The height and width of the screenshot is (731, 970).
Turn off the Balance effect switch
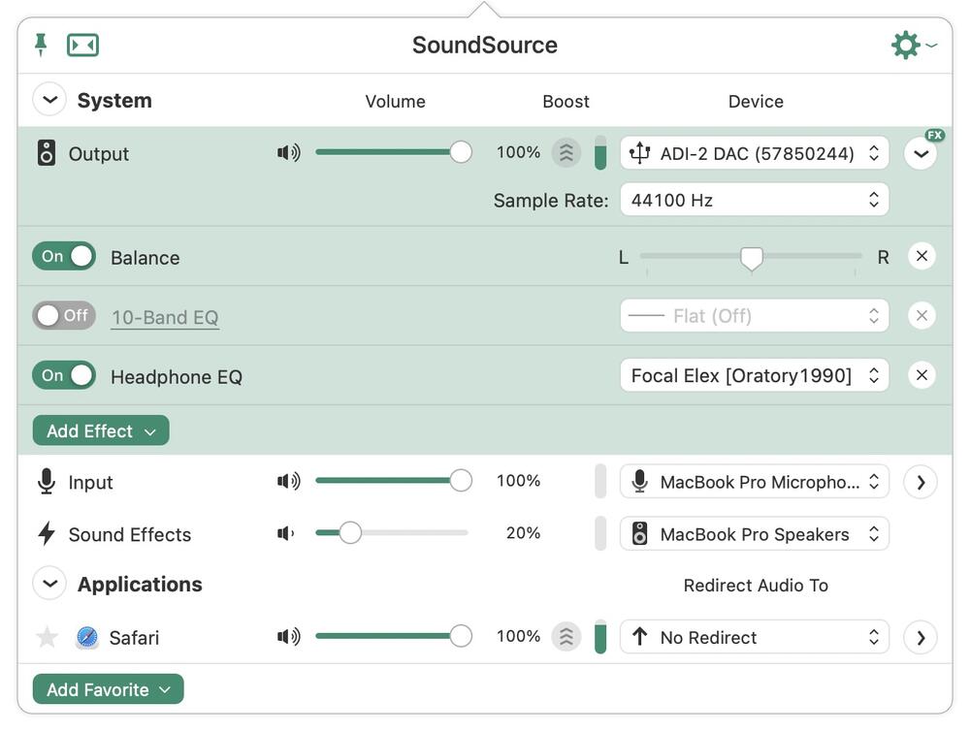(64, 256)
